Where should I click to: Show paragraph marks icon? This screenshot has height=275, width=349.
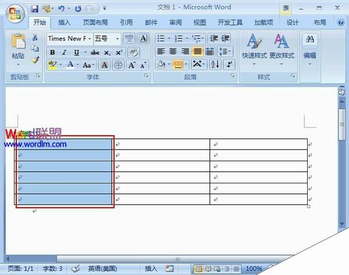[229, 64]
